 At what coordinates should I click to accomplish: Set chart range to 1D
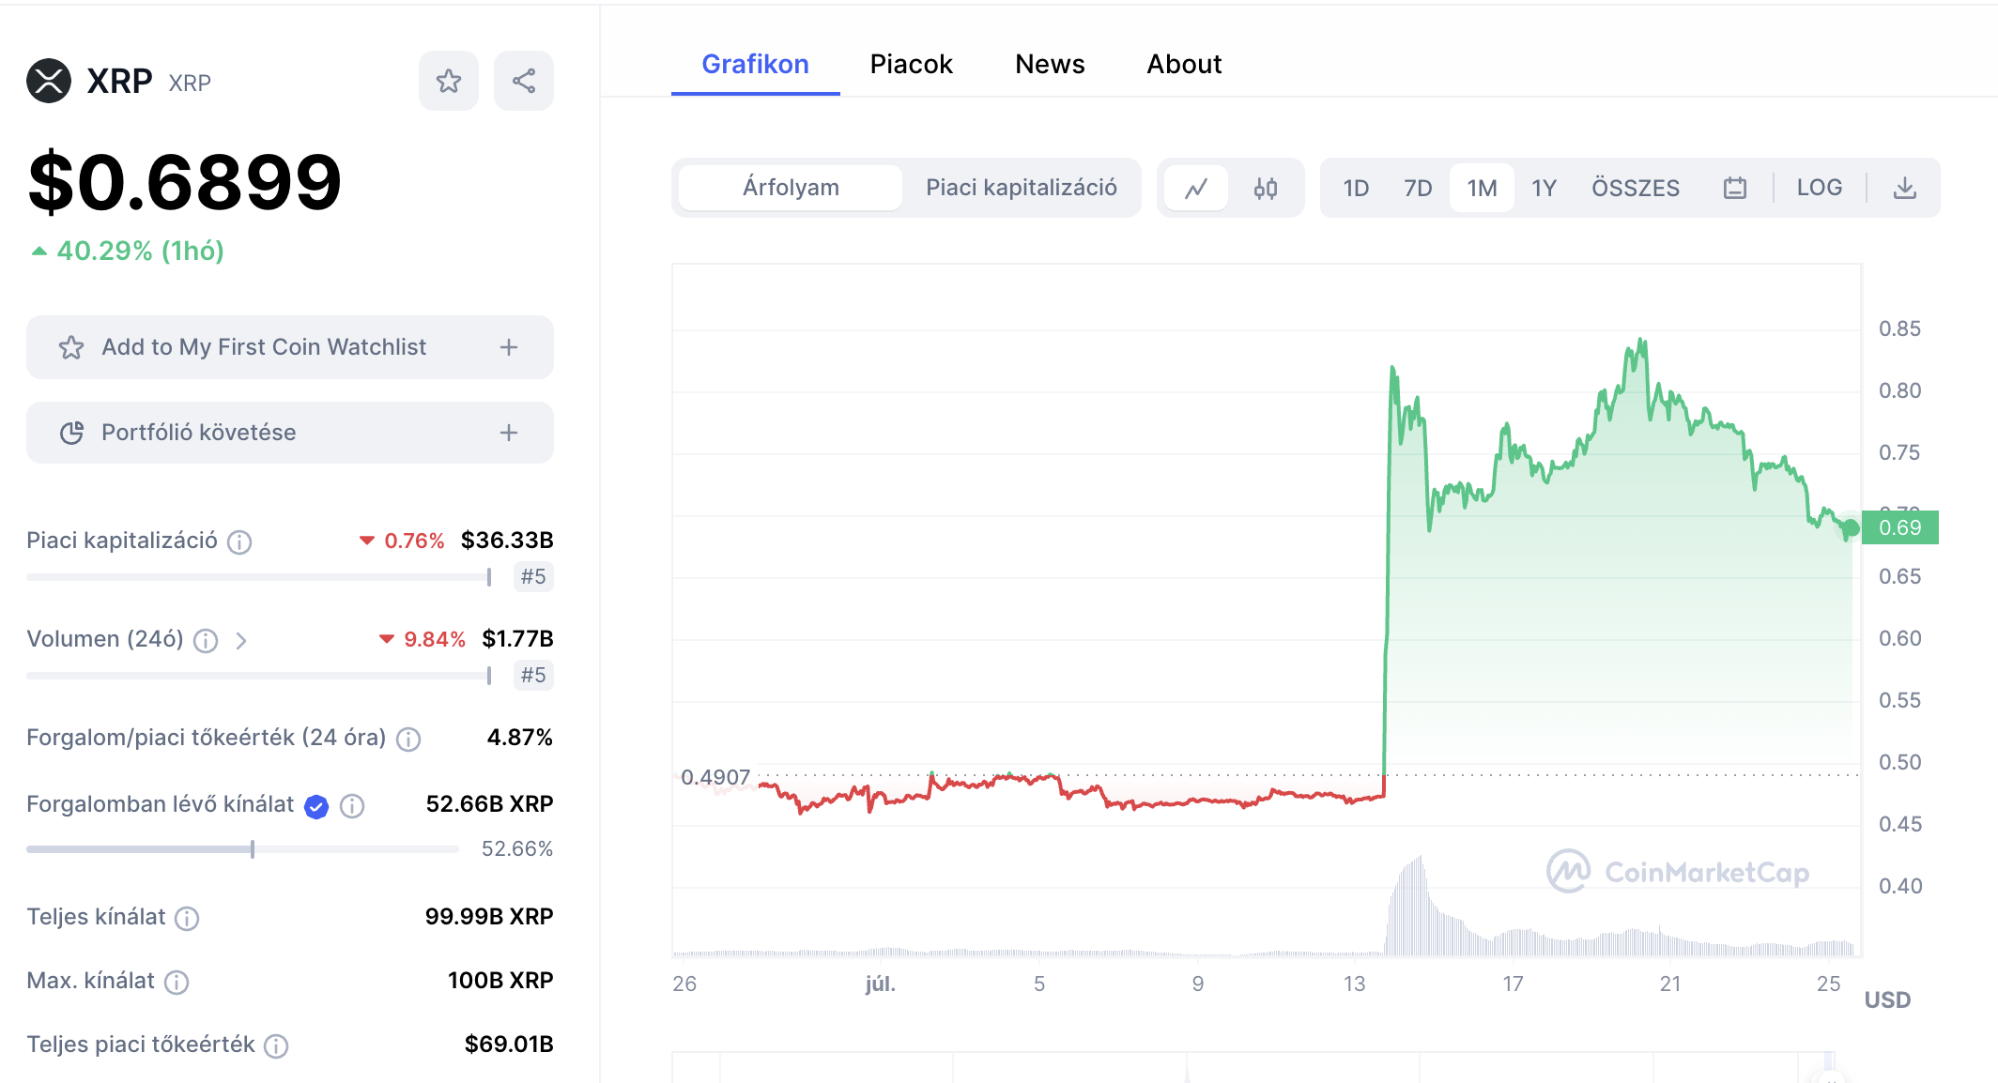click(x=1356, y=188)
